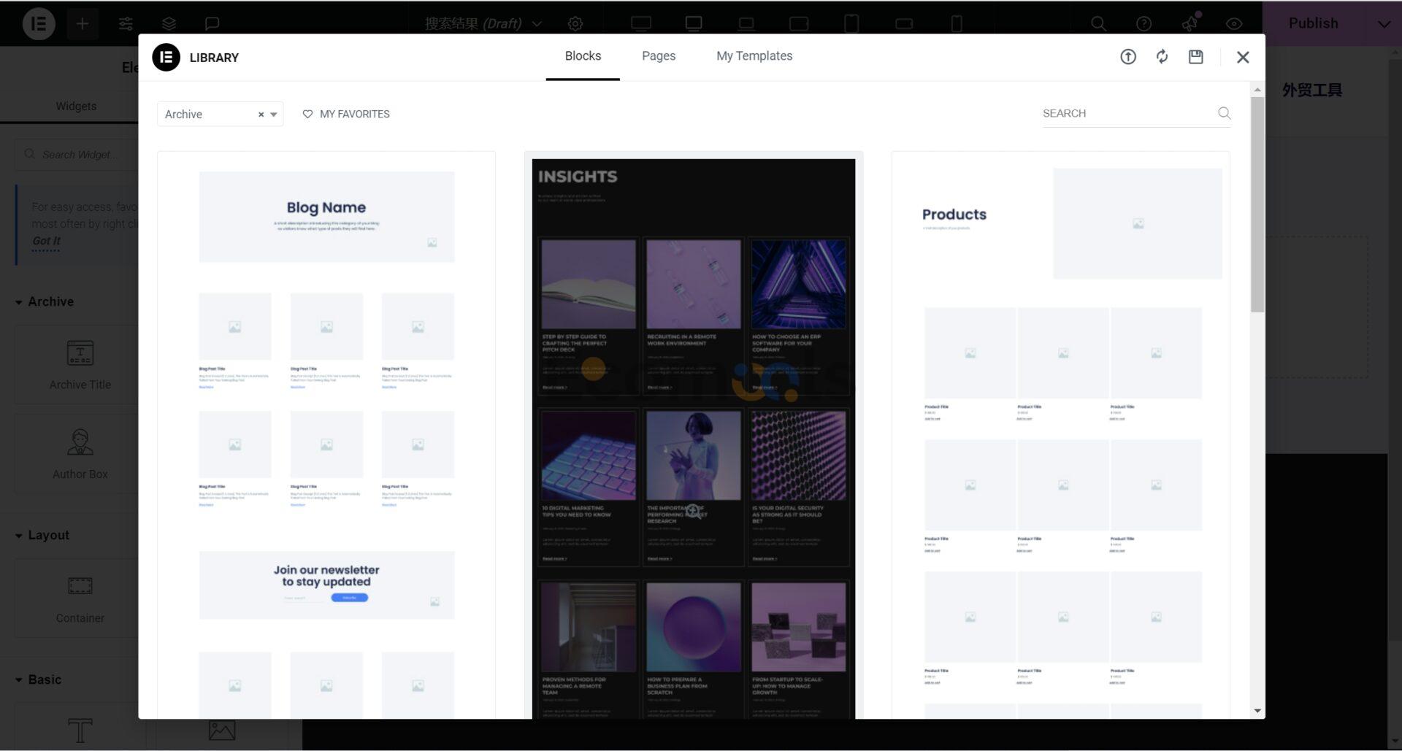Image resolution: width=1402 pixels, height=751 pixels.
Task: Switch to mobile portrait device icon
Action: (957, 23)
